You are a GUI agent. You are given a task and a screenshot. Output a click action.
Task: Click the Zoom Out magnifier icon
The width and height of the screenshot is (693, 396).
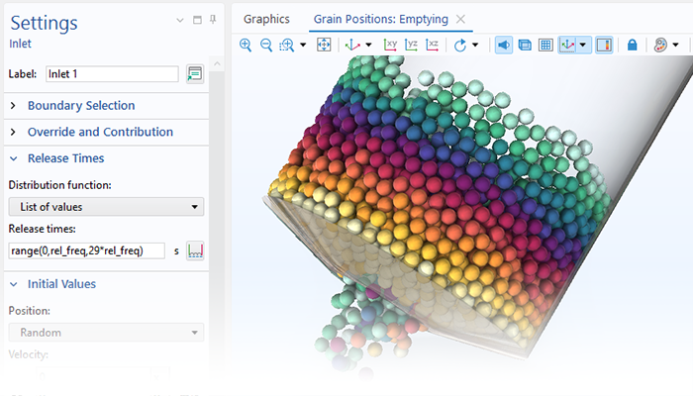267,46
